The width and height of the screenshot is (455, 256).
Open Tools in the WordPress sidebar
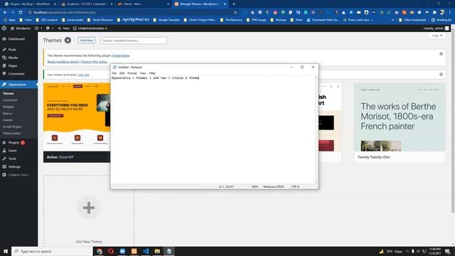point(12,159)
